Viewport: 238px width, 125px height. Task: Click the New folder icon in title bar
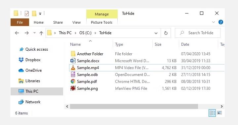pos(34,13)
